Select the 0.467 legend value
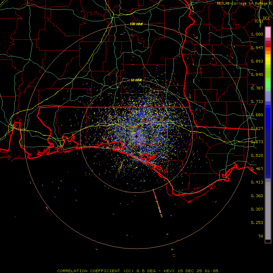The height and width of the screenshot is (273, 273). (x=257, y=169)
